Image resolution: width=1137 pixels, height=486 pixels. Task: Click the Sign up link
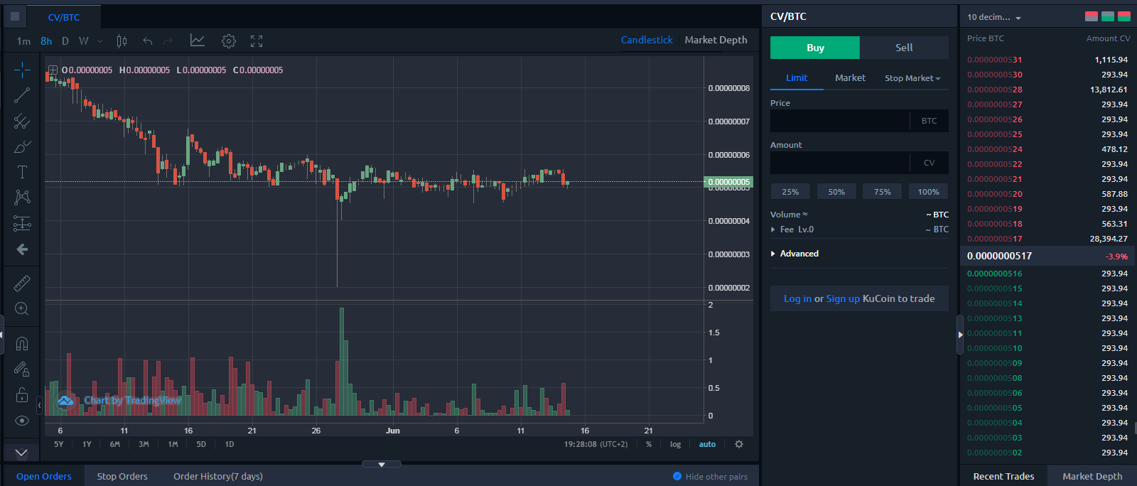pos(843,298)
